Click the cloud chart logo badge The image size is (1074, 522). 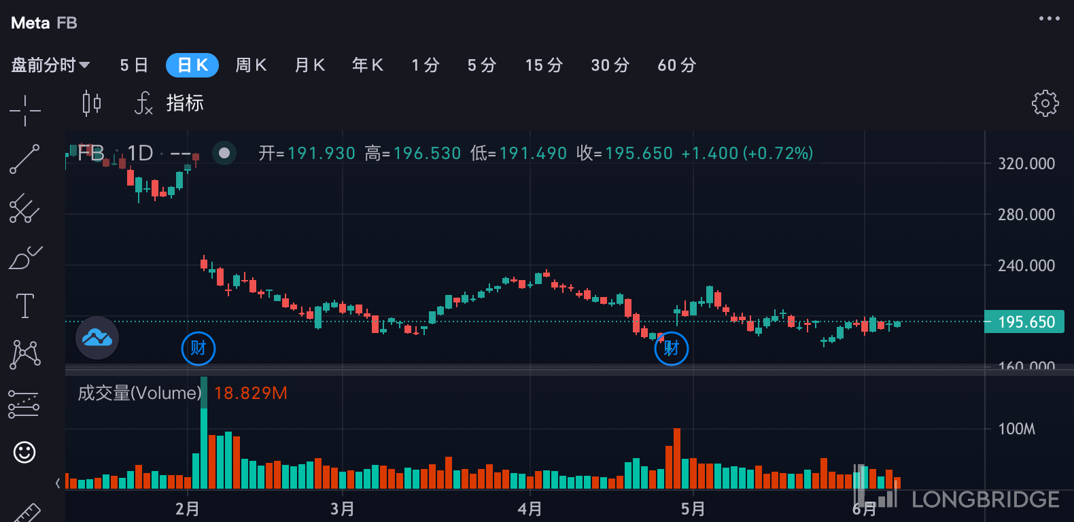pyautogui.click(x=97, y=338)
